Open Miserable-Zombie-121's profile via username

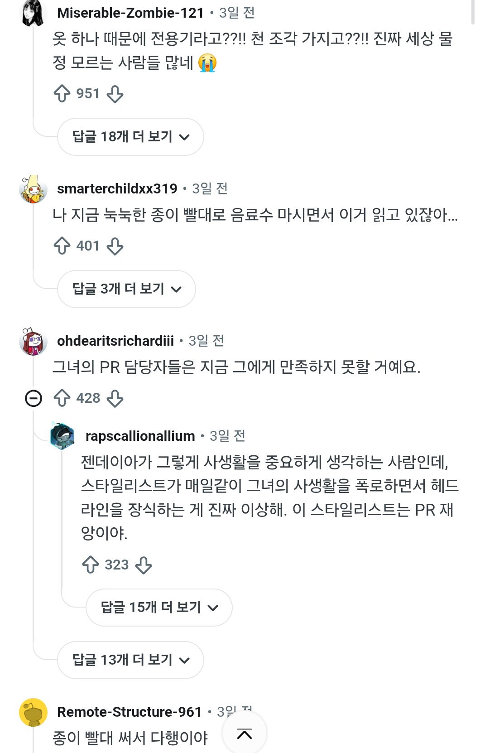click(130, 13)
